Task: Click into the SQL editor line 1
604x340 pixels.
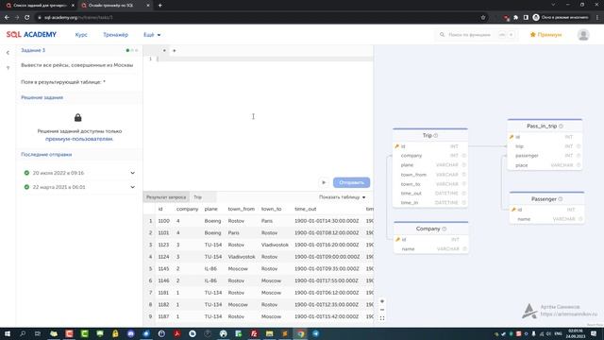Action: point(265,59)
